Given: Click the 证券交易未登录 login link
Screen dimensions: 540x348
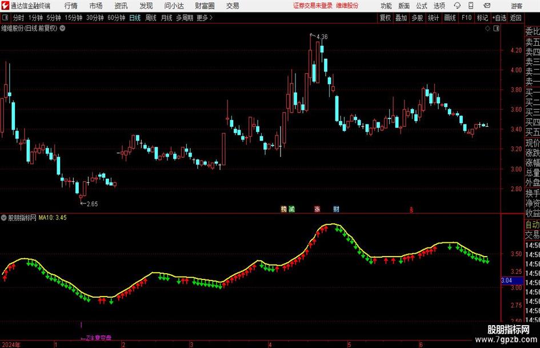Looking at the screenshot, I should (x=313, y=6).
